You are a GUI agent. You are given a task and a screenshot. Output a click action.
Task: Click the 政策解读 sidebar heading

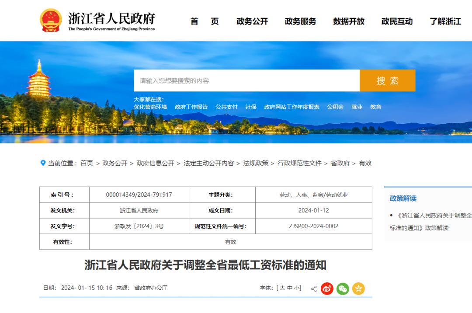point(403,198)
